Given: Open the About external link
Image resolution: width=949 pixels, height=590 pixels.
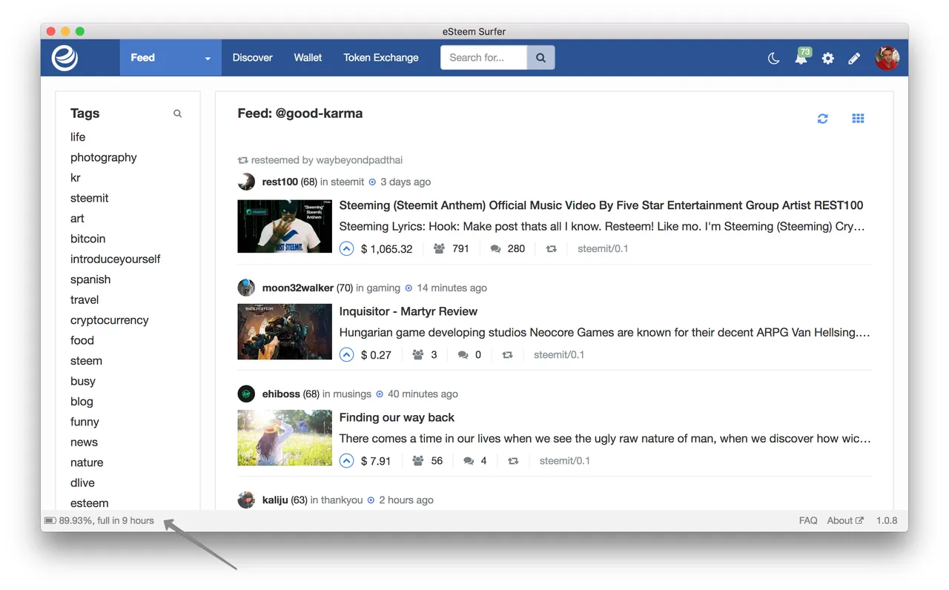Looking at the screenshot, I should (845, 520).
